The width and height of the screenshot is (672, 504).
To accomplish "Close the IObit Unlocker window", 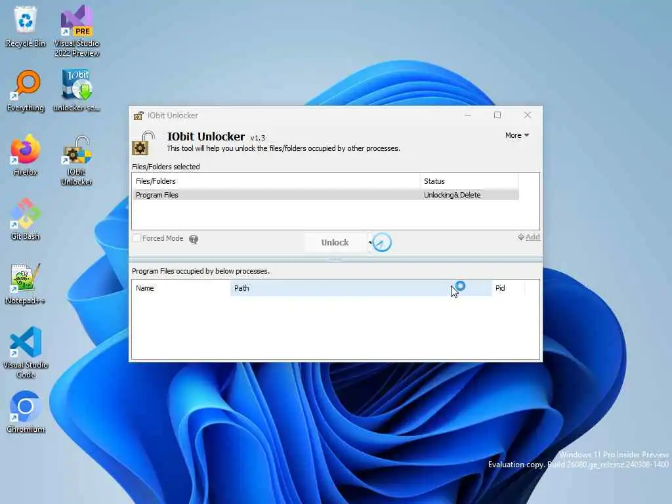I will click(528, 115).
